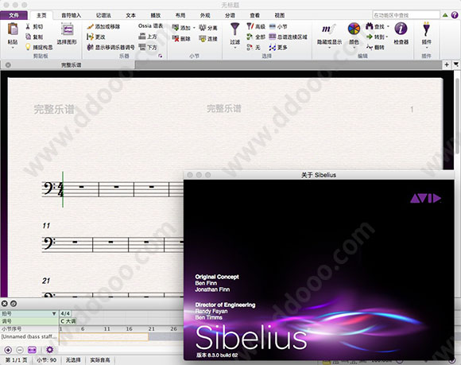Open the 转到 (Go to) dropdown arrow
Screen dimensions: 461x365
[x=387, y=37]
